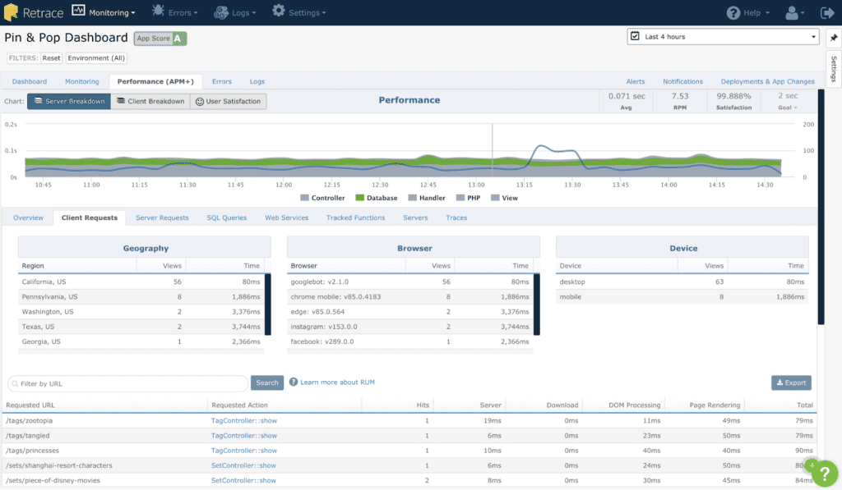The height and width of the screenshot is (490, 842).
Task: Sort by the Hits column header
Action: 423,405
